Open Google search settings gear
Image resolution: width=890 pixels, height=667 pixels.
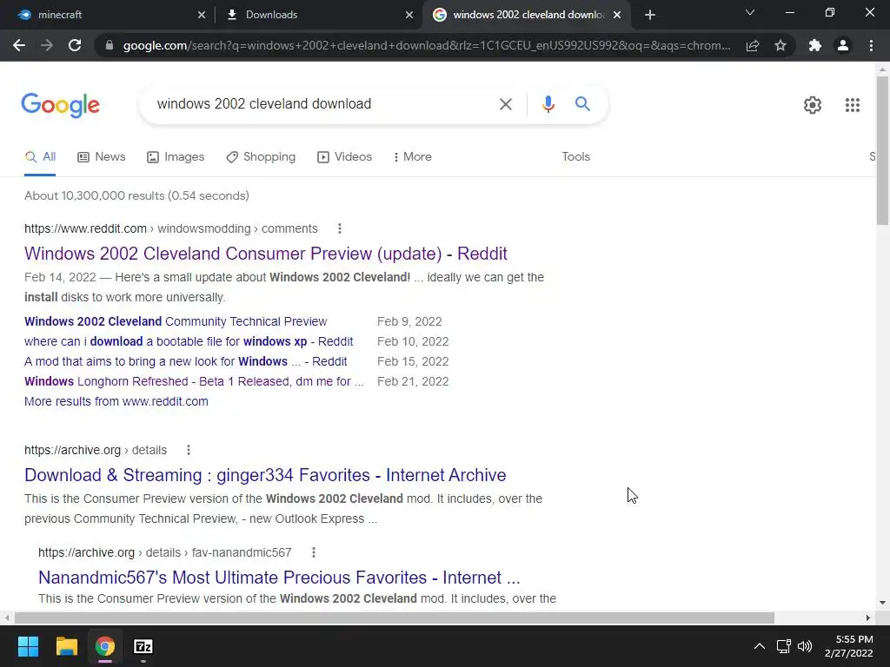click(x=813, y=105)
